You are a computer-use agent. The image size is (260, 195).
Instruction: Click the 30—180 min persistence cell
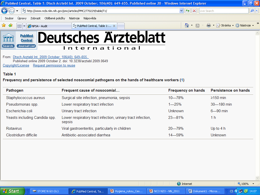click(221, 104)
